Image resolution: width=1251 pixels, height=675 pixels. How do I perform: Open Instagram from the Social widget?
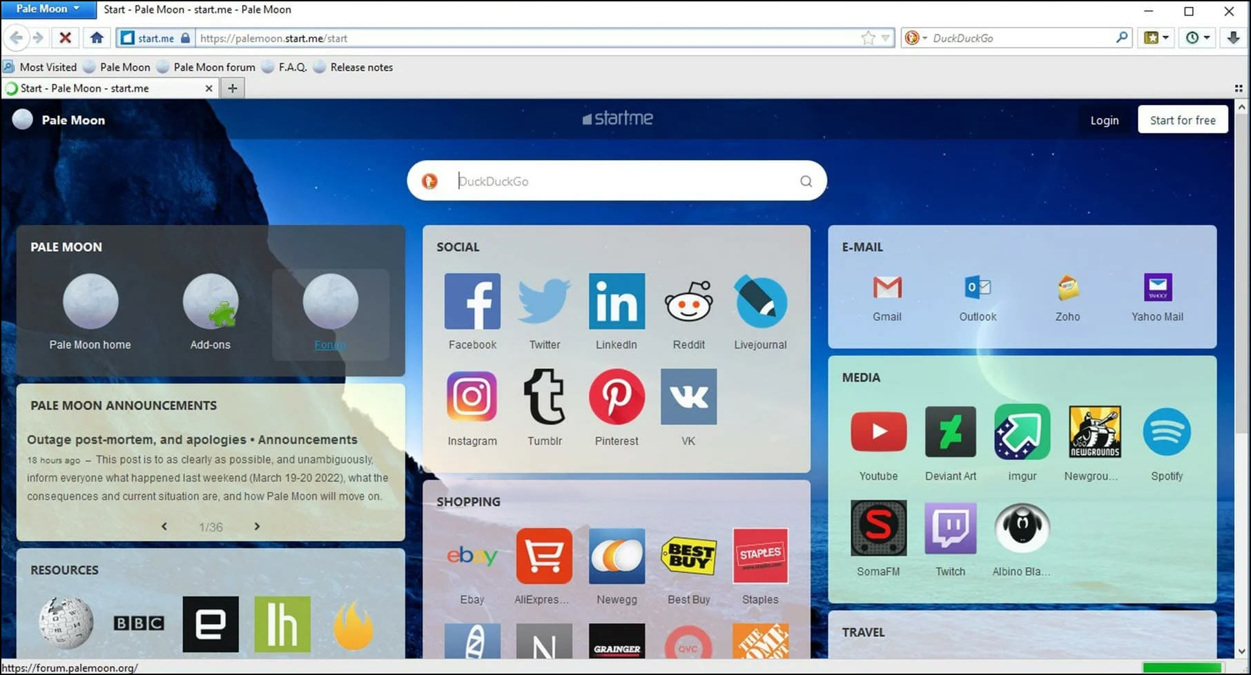[x=472, y=397]
